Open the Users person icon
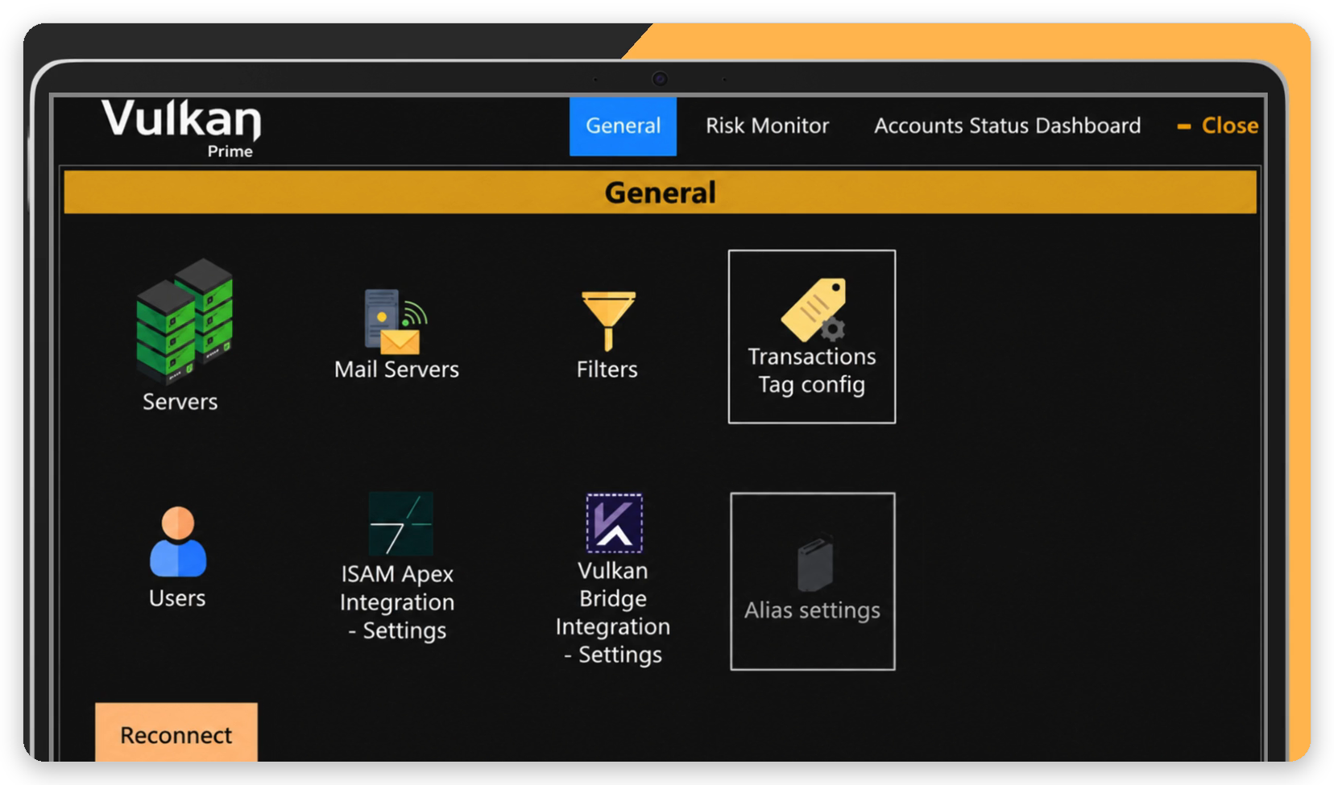The height and width of the screenshot is (785, 1334). point(178,542)
